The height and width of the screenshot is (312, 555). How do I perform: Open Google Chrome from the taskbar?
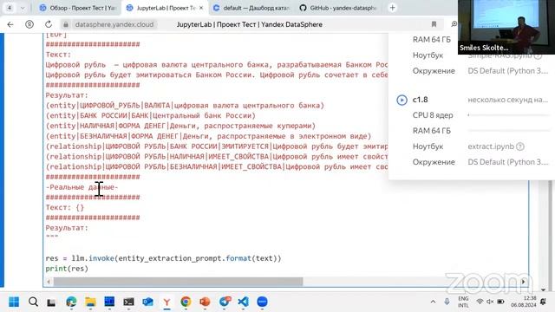[186, 302]
